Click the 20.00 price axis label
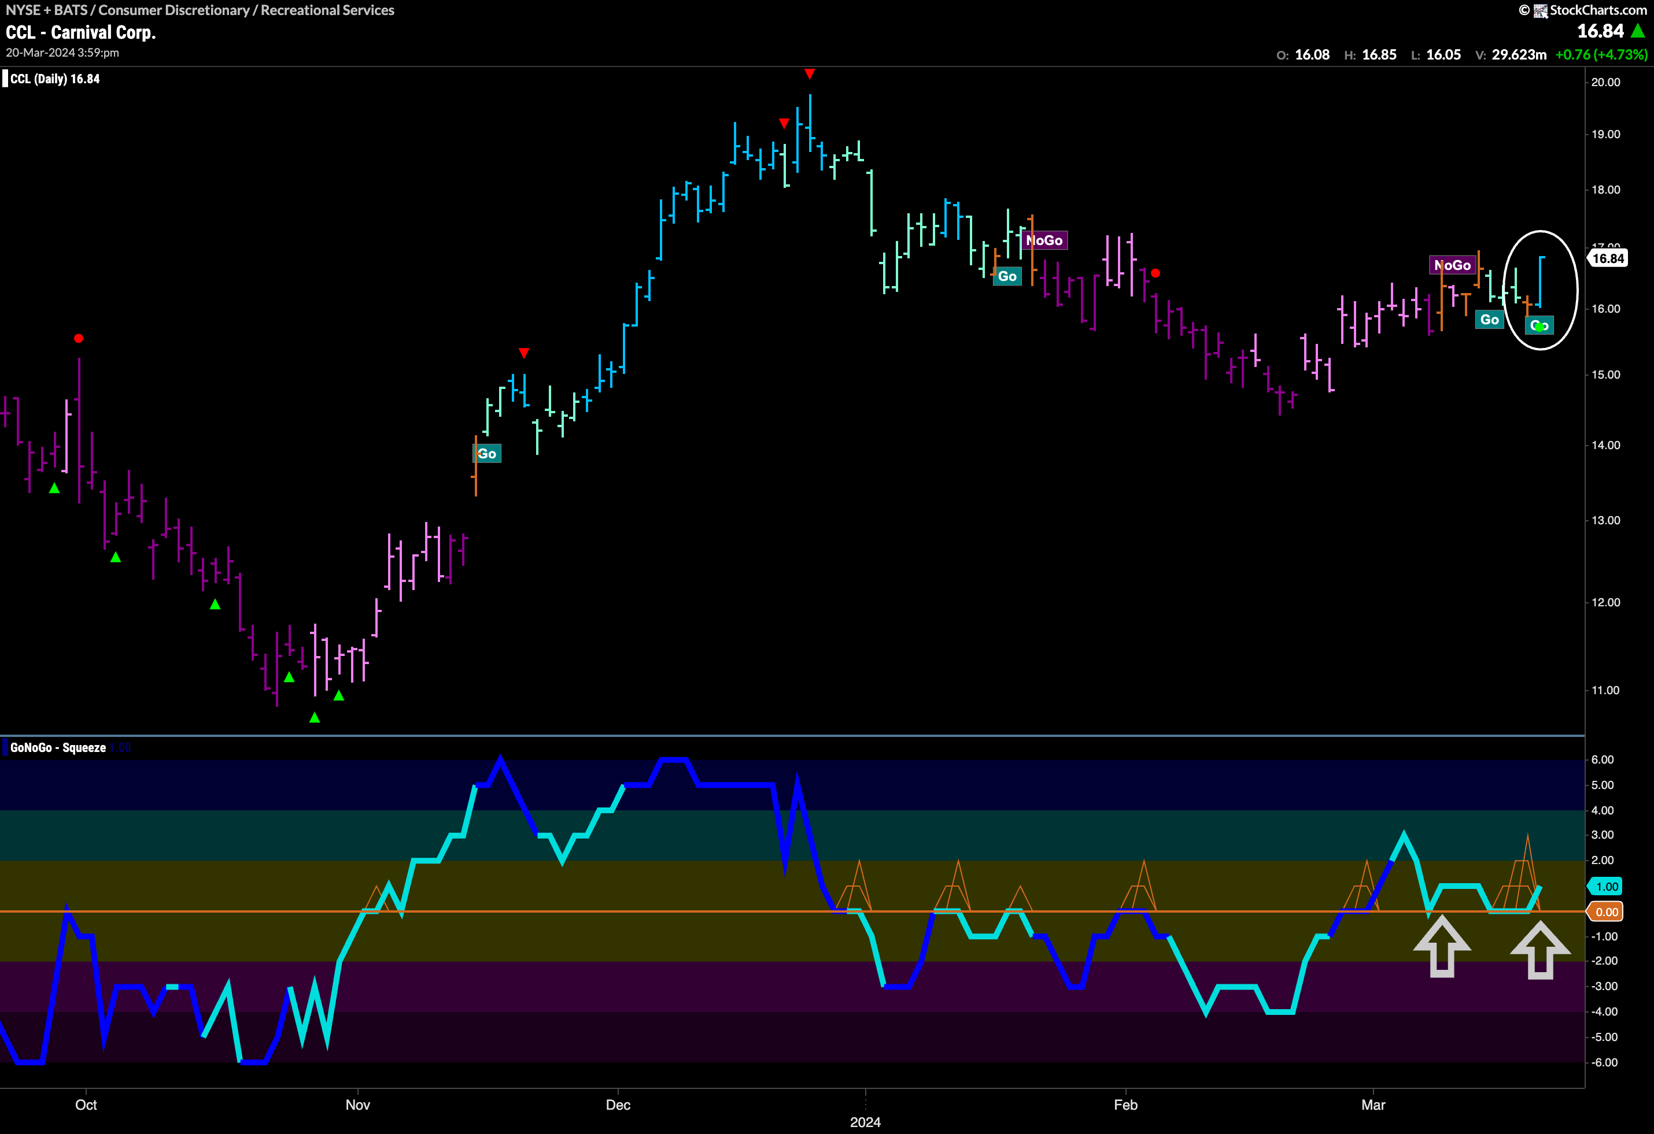The image size is (1654, 1134). (1605, 83)
